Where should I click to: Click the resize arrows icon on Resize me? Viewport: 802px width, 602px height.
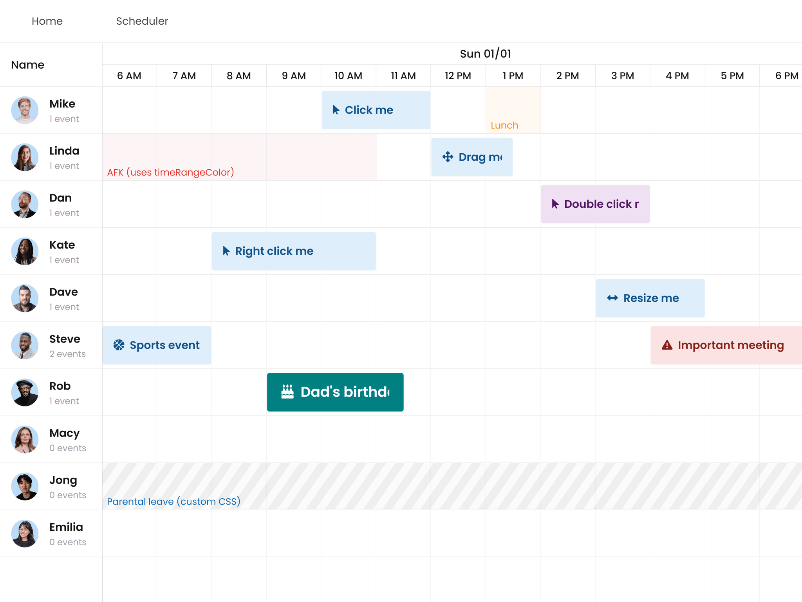click(612, 298)
